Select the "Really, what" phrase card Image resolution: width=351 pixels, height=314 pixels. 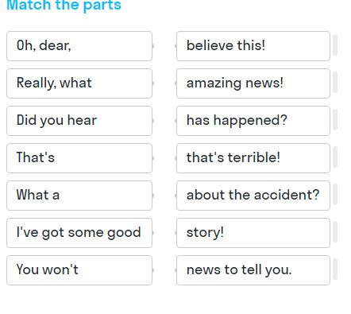pos(79,83)
